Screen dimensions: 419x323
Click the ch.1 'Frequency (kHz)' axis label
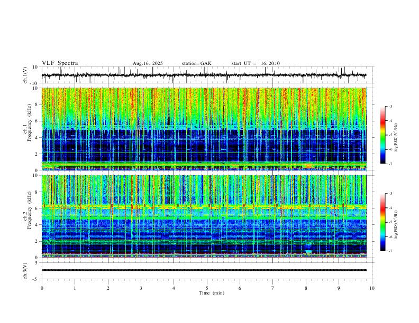pos(29,122)
